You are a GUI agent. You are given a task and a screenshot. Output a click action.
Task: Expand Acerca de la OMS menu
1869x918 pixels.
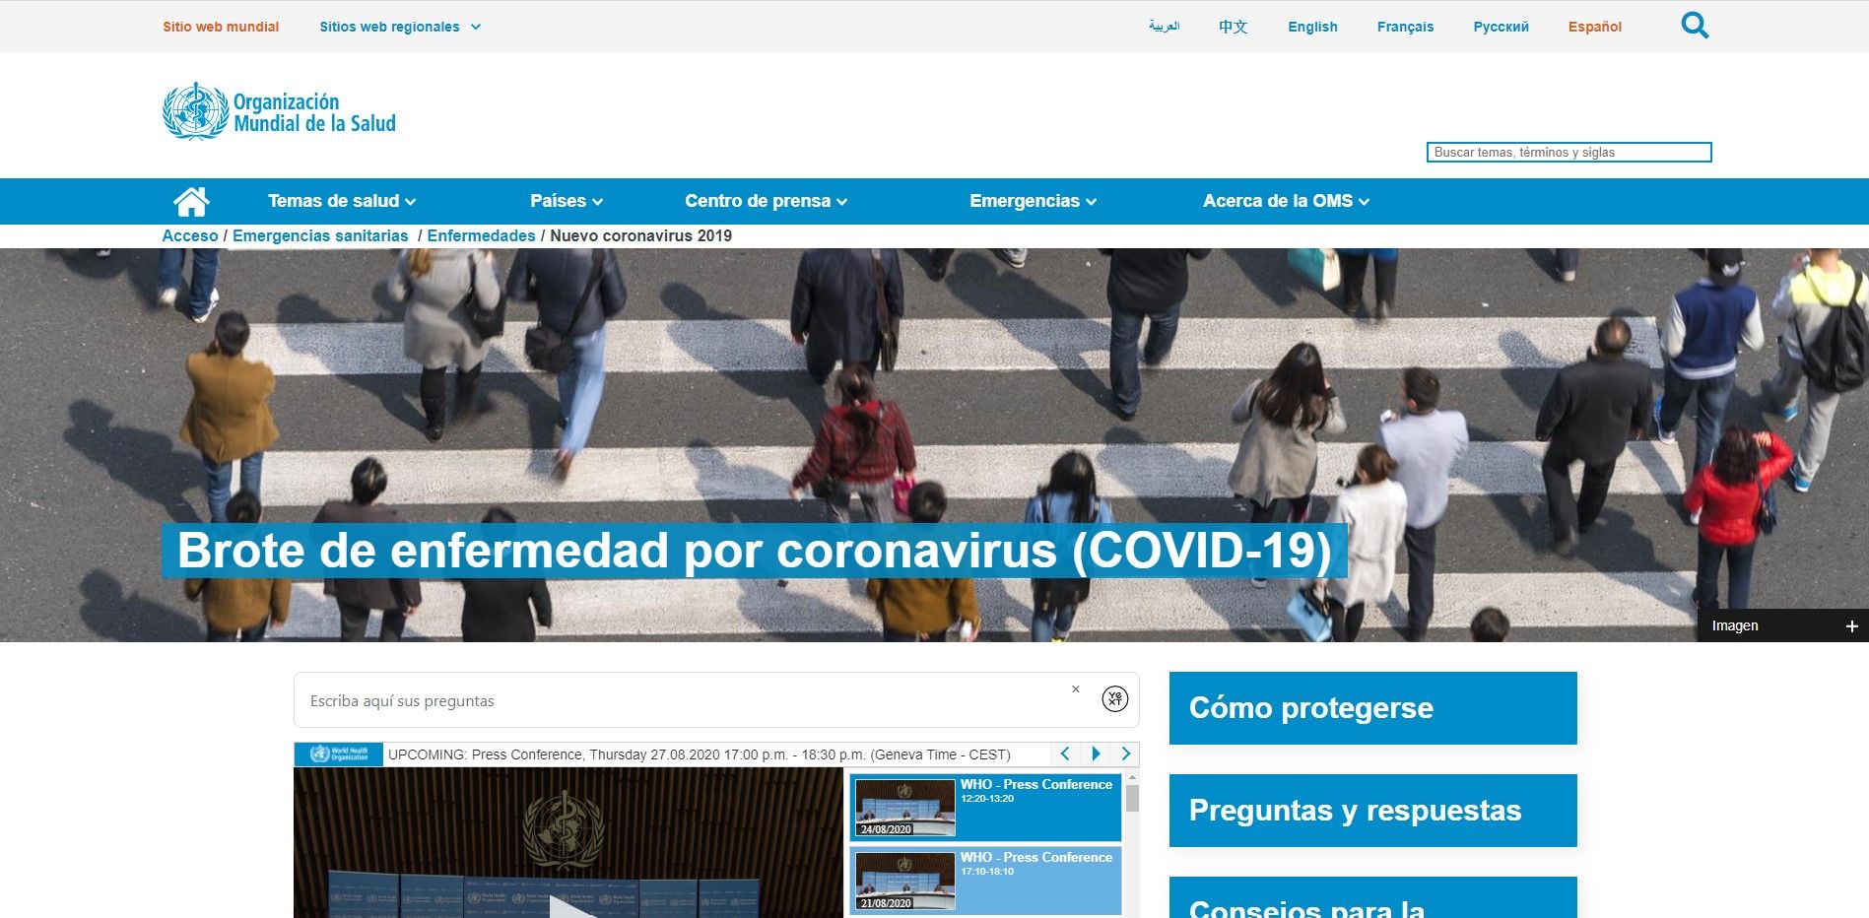(x=1286, y=201)
